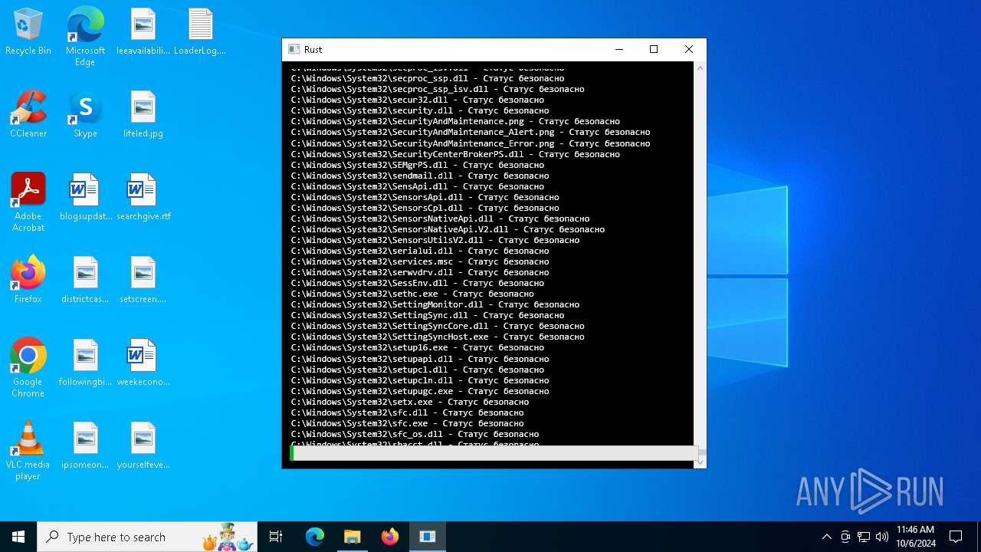The width and height of the screenshot is (981, 552).
Task: Show hidden system tray icons
Action: pyautogui.click(x=826, y=537)
